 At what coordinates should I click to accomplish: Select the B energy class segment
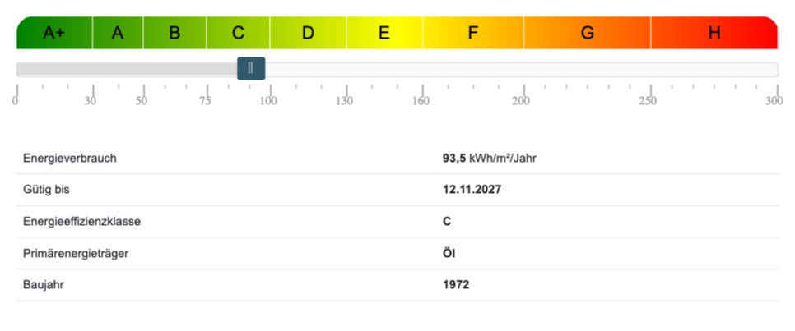click(174, 33)
